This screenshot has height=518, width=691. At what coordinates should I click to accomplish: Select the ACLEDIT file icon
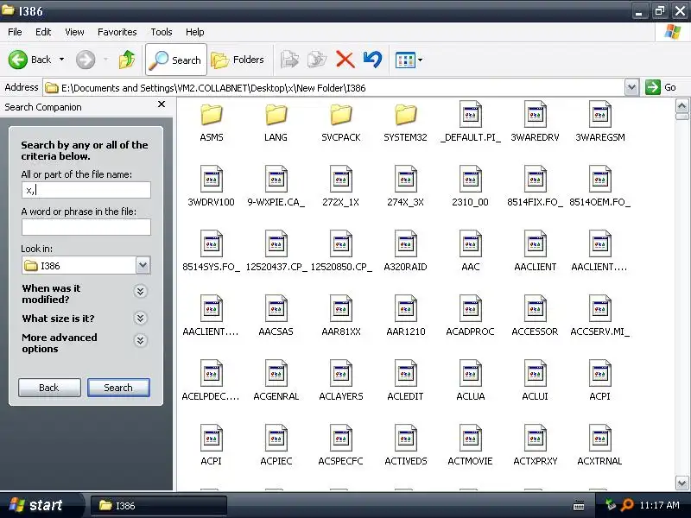pos(406,373)
